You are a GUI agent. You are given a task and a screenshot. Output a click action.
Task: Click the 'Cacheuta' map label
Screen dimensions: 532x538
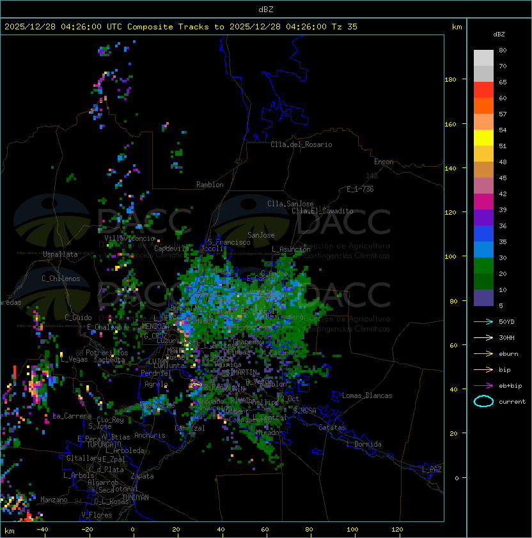tap(109, 360)
